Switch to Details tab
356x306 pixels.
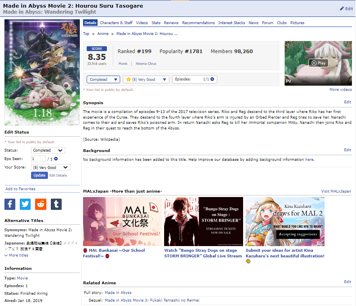pos(90,23)
